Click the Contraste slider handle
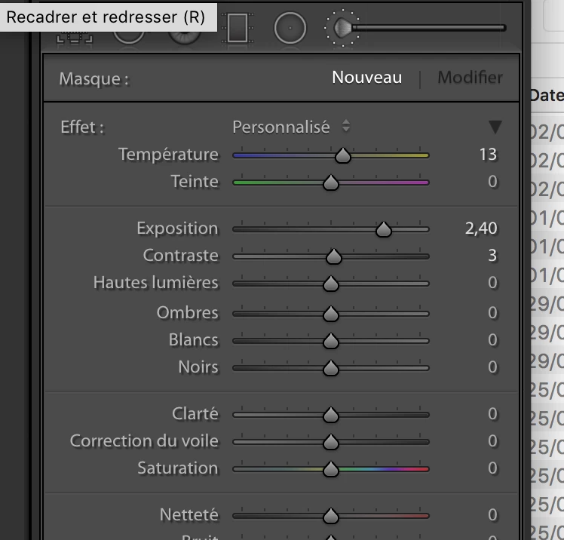This screenshot has width=564, height=540. point(333,256)
